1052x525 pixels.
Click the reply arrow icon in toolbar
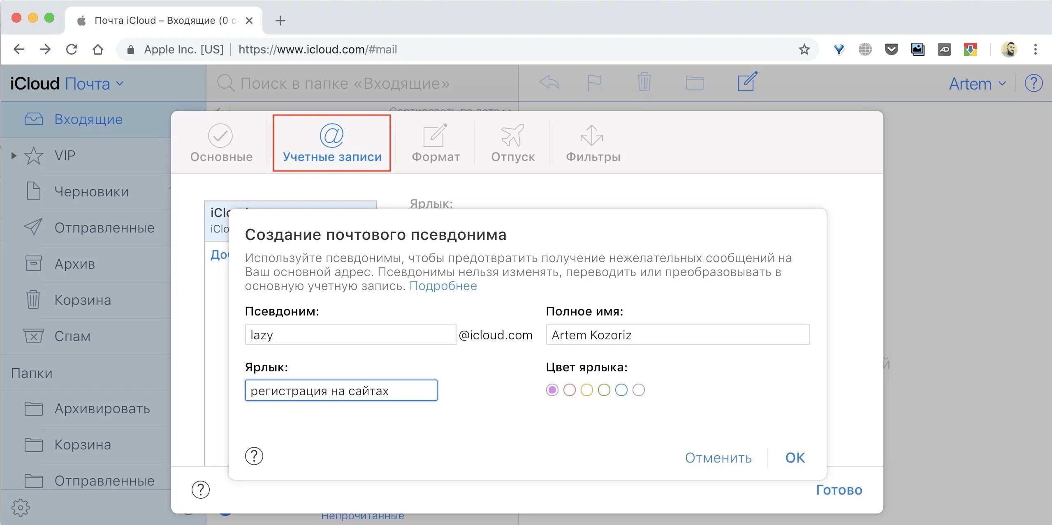click(549, 83)
